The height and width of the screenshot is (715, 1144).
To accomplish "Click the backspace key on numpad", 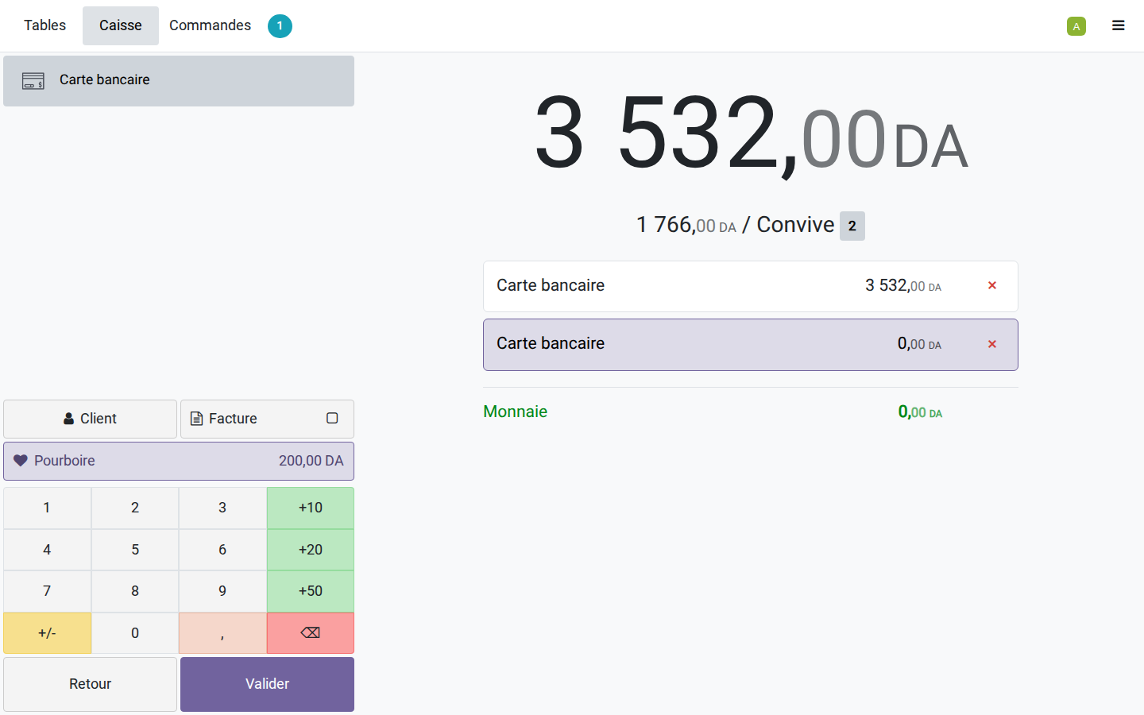I will 311,633.
